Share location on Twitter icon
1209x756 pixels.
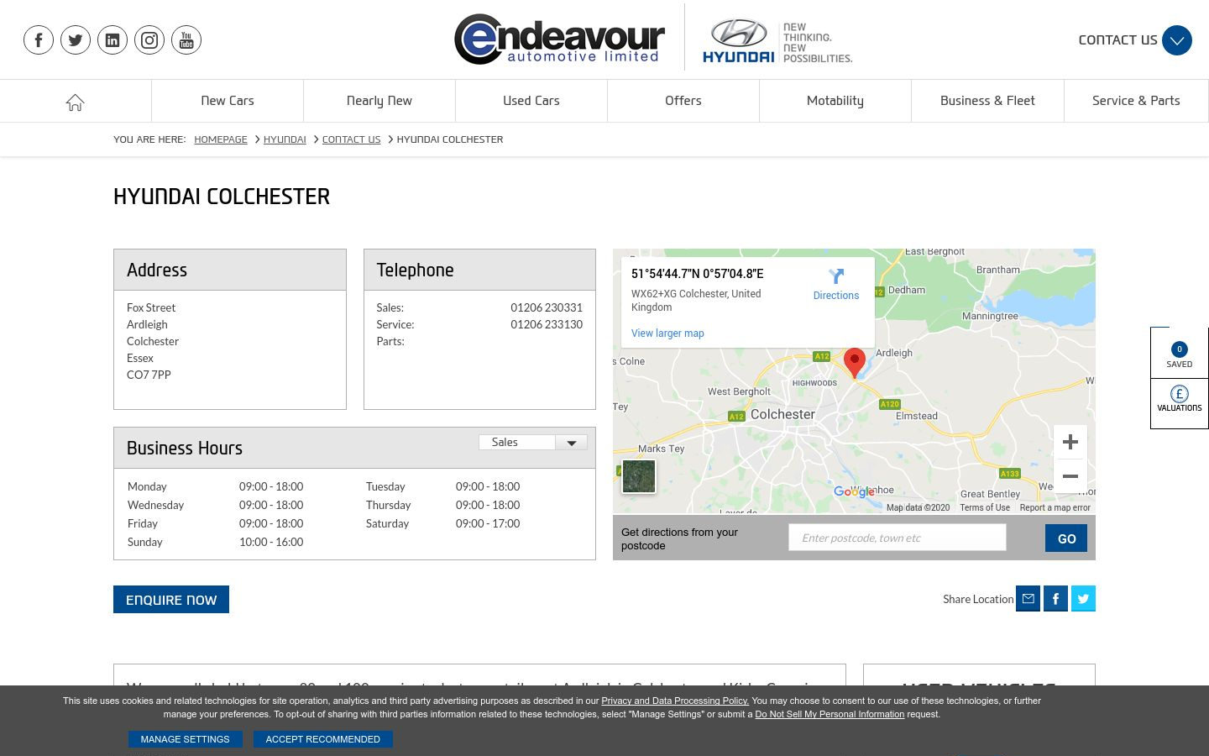point(1083,599)
